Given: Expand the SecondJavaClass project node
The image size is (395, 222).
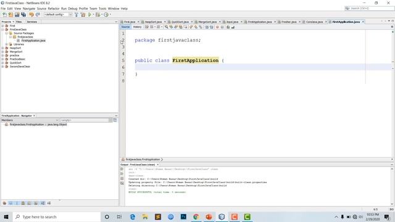Looking at the screenshot, I should click(x=2, y=67).
